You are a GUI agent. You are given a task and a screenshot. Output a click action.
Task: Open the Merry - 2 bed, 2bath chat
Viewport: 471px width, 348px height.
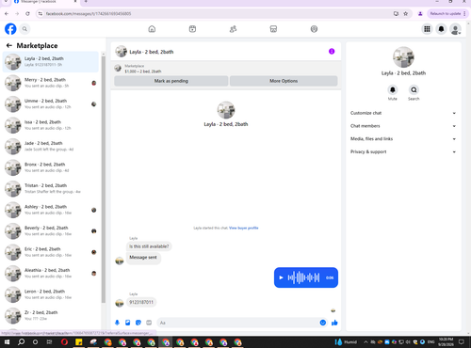click(51, 83)
